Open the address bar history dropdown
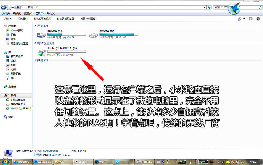263x165 pixels. [204, 7]
